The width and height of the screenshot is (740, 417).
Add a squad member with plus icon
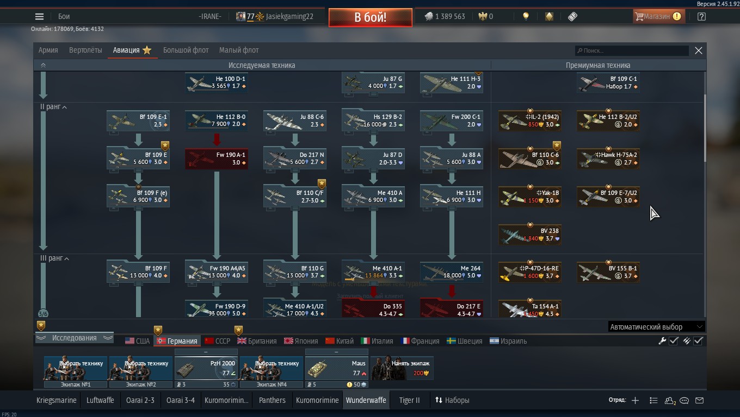(635, 400)
